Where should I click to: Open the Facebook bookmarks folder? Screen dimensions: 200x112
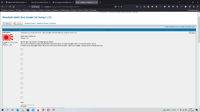tap(26, 10)
